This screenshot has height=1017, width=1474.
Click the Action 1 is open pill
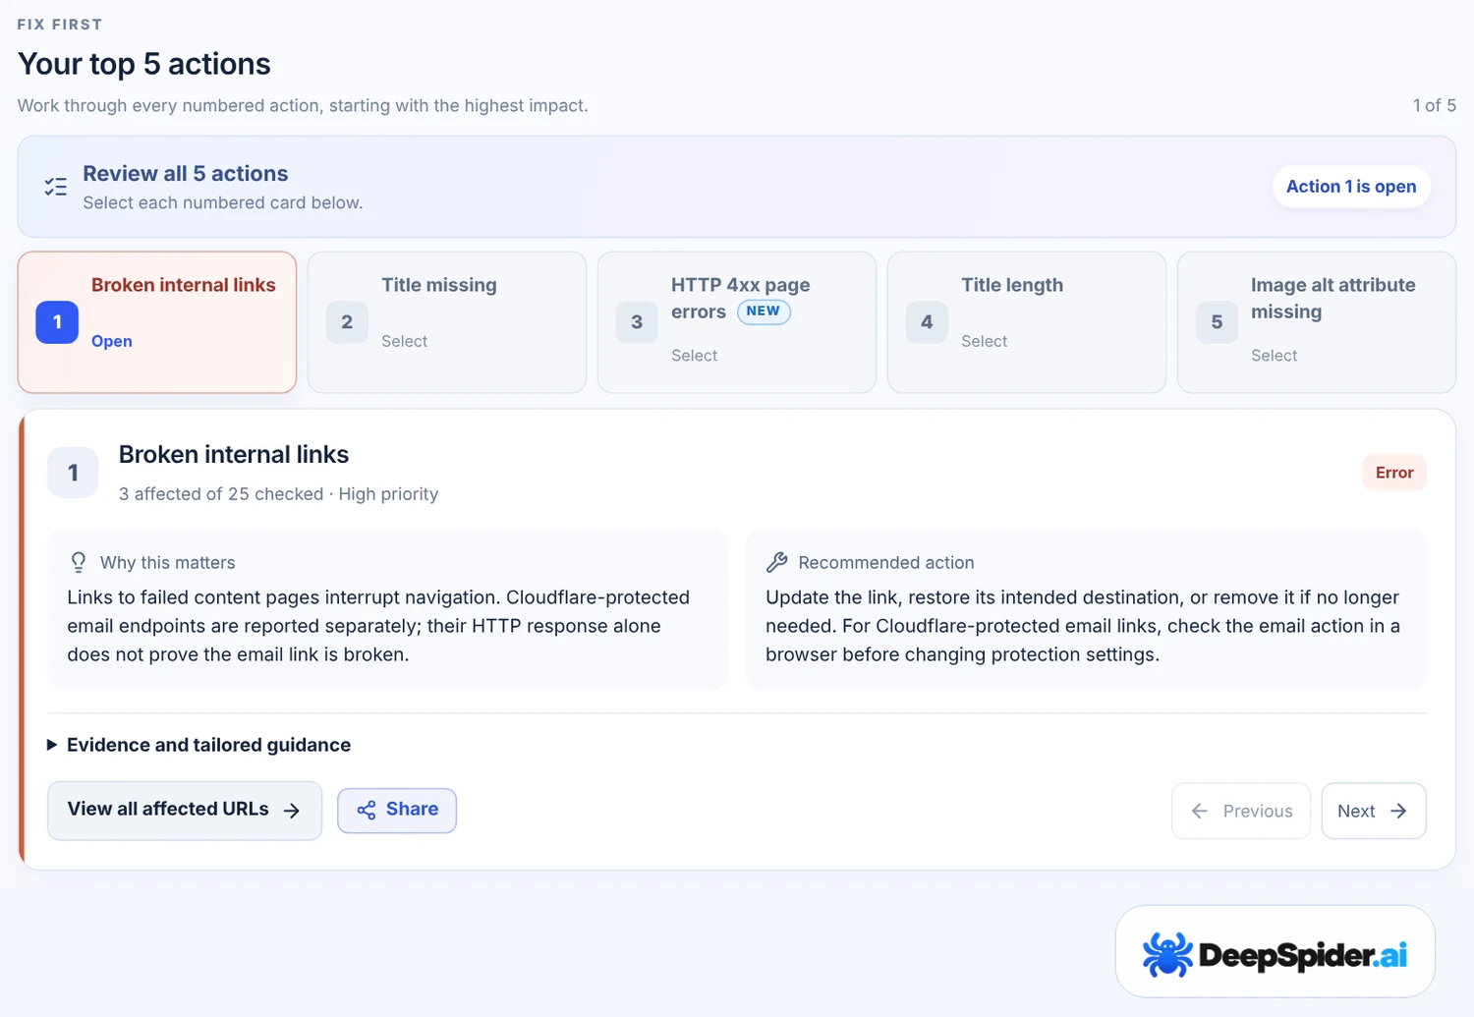1351,187
